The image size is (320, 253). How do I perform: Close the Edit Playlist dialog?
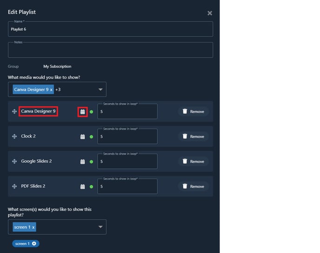[x=210, y=13]
